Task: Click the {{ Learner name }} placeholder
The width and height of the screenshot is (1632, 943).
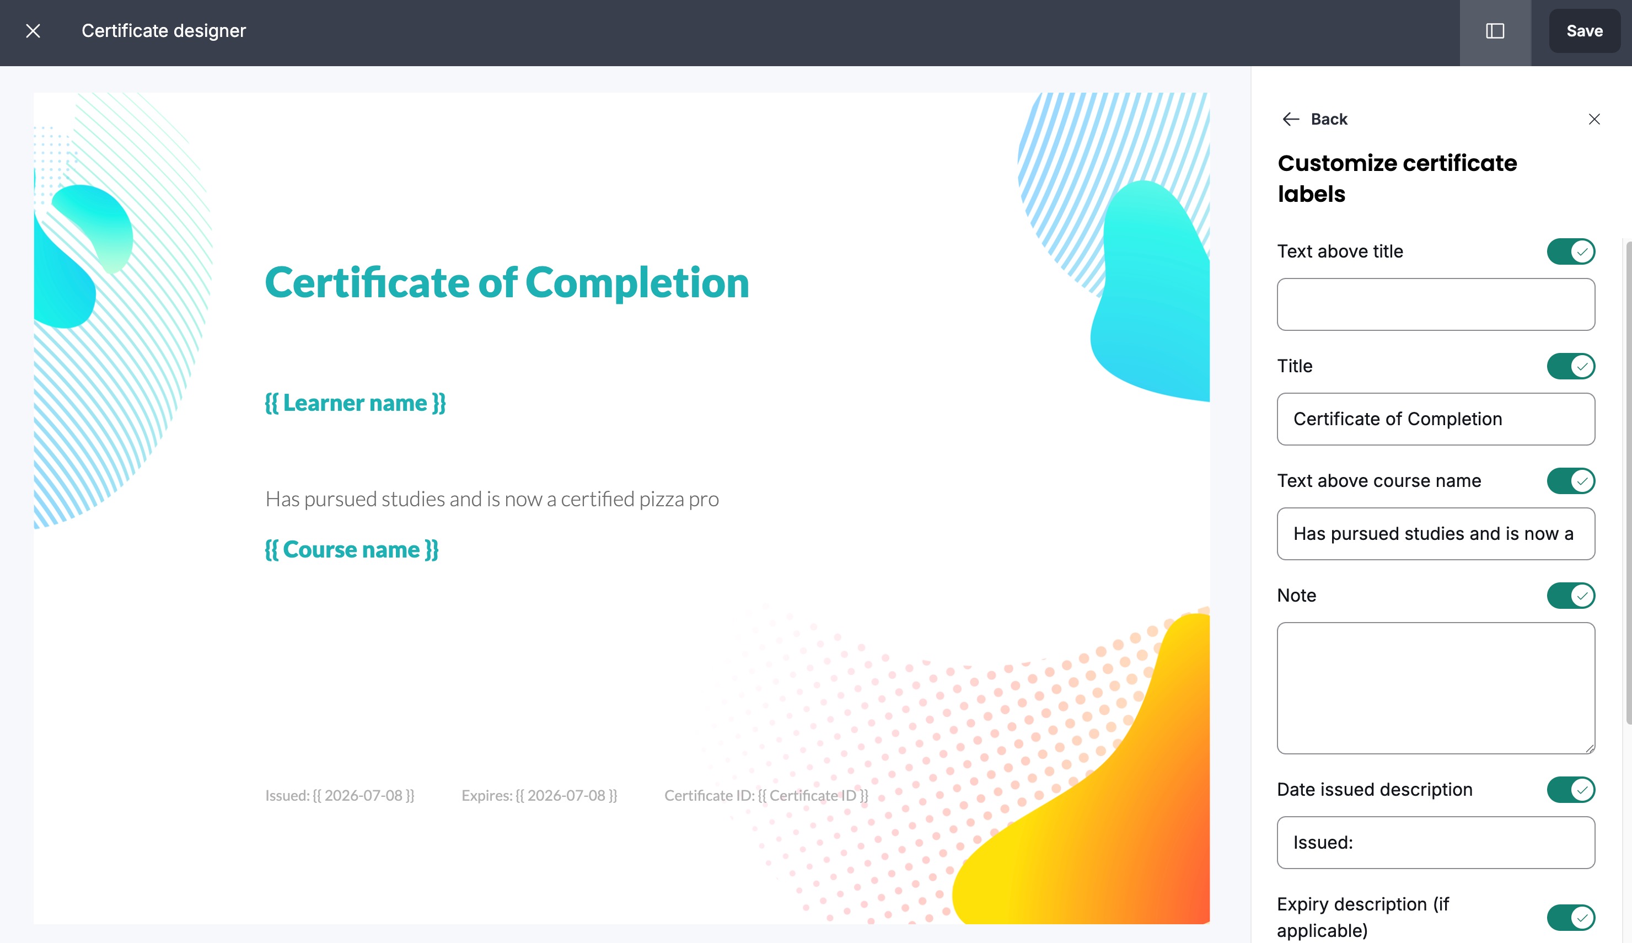Action: 356,403
